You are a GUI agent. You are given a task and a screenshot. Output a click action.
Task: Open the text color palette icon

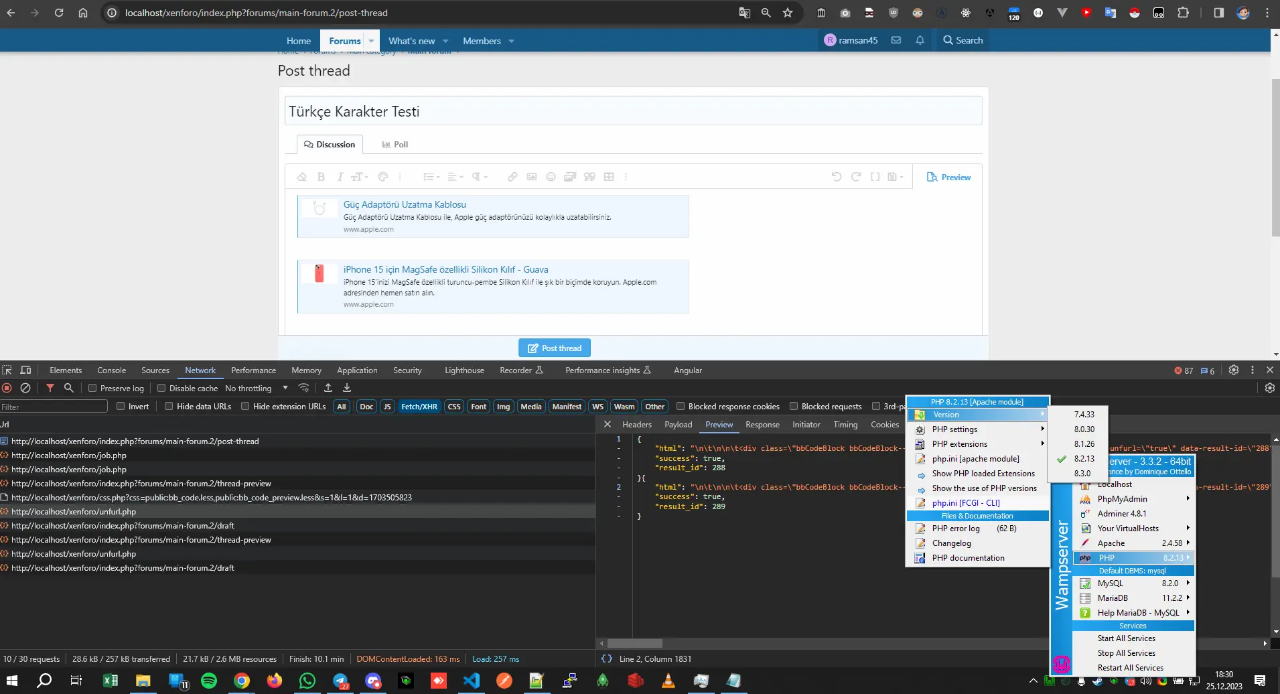383,177
